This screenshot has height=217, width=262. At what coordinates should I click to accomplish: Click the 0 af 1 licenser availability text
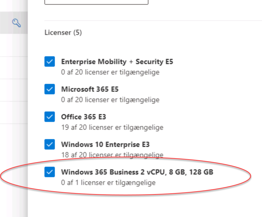(108, 183)
